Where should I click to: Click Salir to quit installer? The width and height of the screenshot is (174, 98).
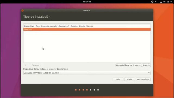(x=118, y=79)
